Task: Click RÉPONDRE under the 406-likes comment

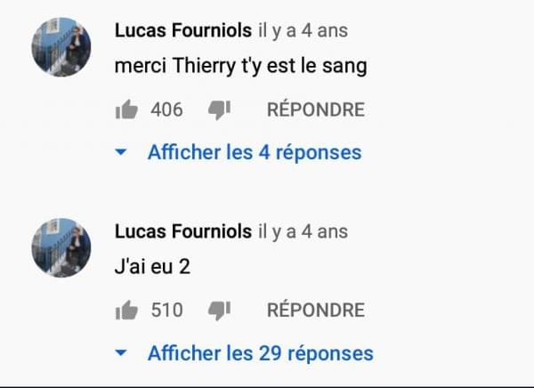Action: (316, 109)
